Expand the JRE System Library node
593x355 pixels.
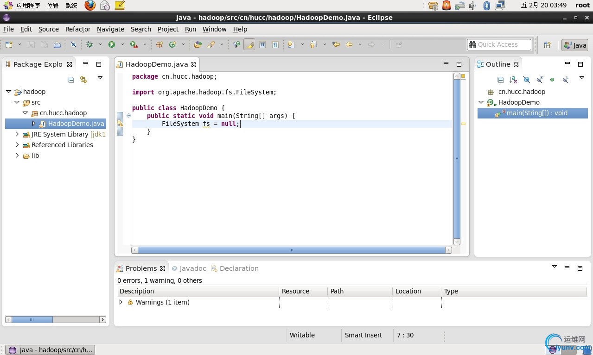tap(17, 134)
